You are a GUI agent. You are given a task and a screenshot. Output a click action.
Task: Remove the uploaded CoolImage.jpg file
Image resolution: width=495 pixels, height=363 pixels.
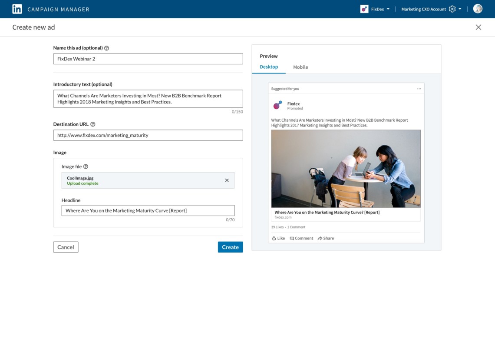pyautogui.click(x=227, y=180)
